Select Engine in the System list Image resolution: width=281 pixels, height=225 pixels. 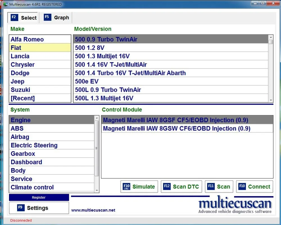52,120
